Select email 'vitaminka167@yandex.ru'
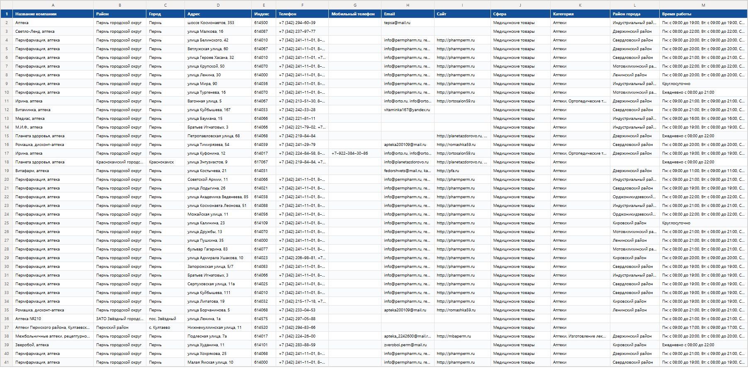Viewport: 748px width, 374px height. coord(408,110)
